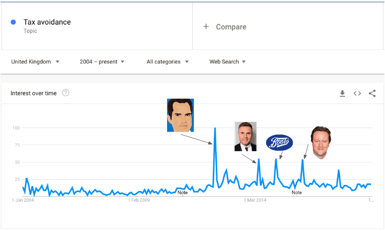The width and height of the screenshot is (385, 231).
Task: Click the cartoon face image annotation
Action: pyautogui.click(x=180, y=115)
